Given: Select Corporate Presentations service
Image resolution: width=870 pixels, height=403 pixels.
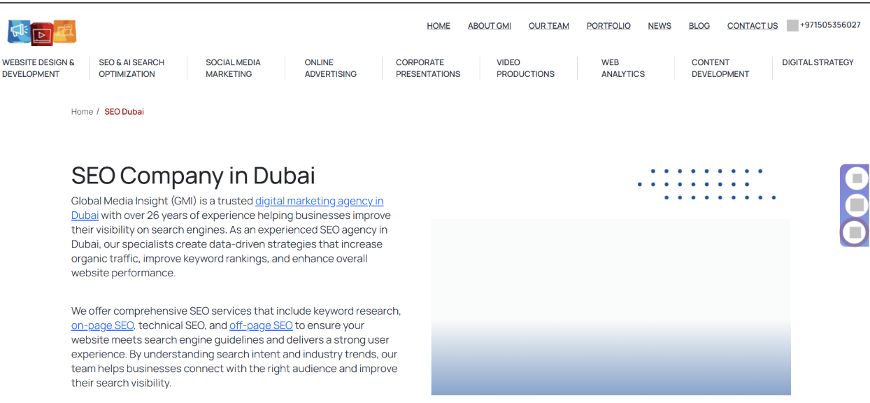Looking at the screenshot, I should pyautogui.click(x=428, y=68).
